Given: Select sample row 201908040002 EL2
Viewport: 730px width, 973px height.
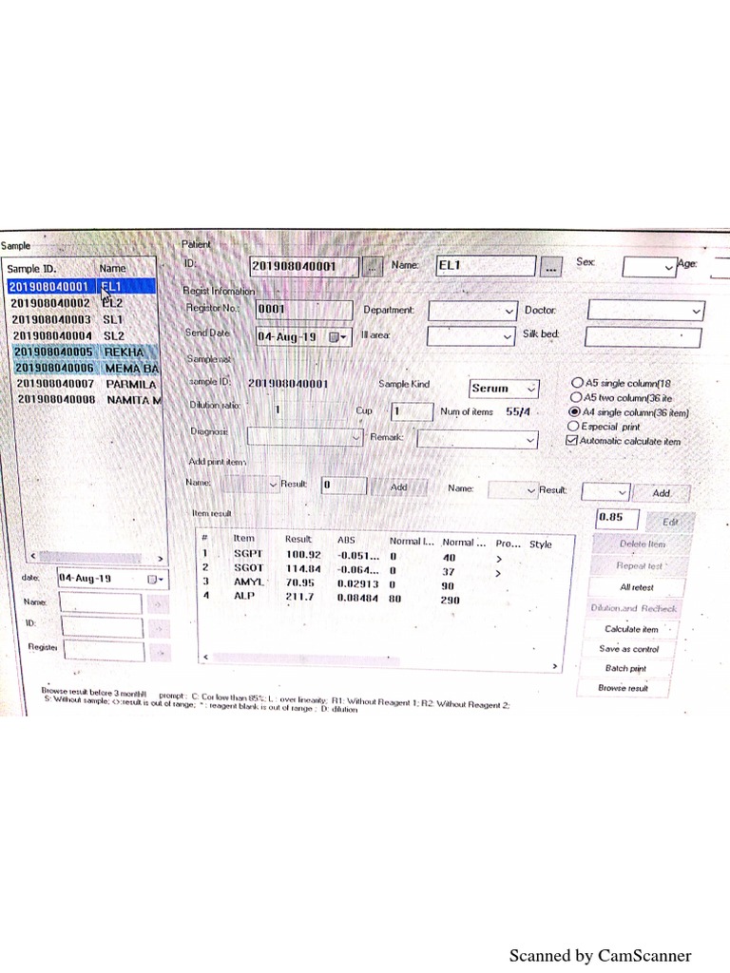Looking at the screenshot, I should (84, 303).
